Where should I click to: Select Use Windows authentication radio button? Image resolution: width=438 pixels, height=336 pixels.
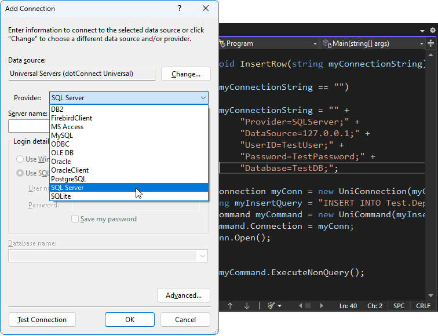(20, 159)
